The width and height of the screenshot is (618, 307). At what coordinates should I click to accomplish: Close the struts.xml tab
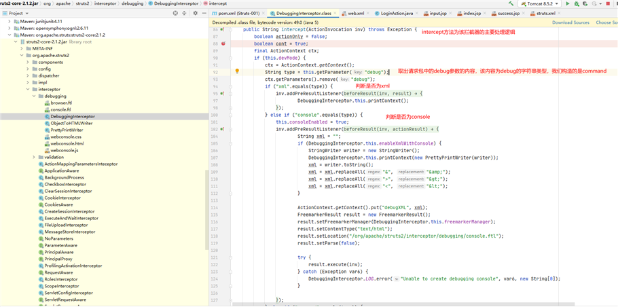(x=560, y=14)
